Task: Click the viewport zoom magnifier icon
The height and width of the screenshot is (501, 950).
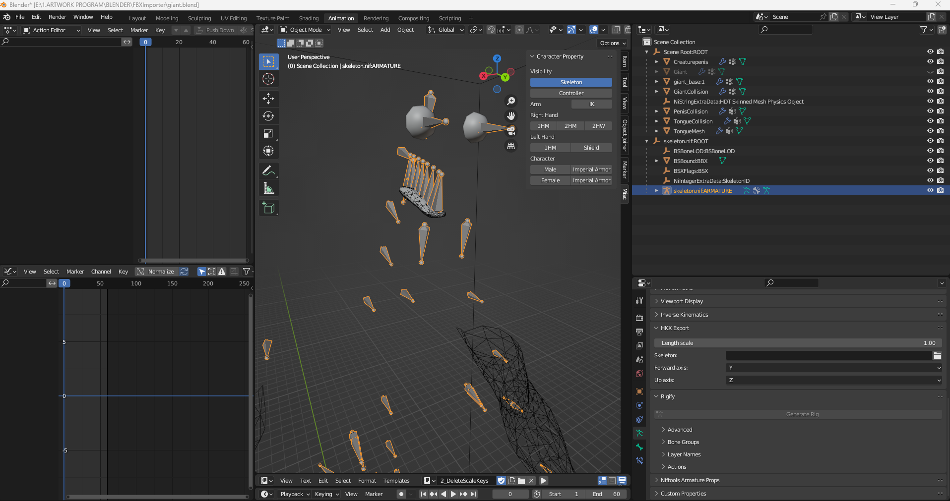Action: coord(511,101)
